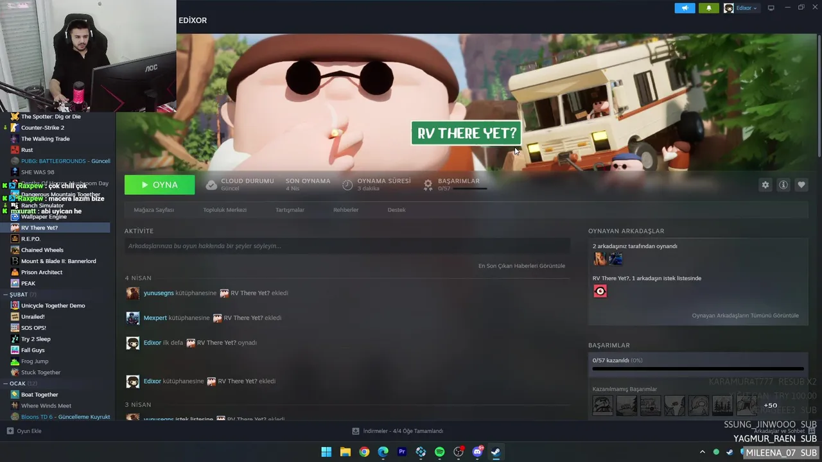Select Boat Together in library list
Viewport: 822px width, 462px height.
point(39,395)
